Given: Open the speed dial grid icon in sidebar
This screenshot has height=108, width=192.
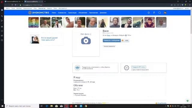Looking at the screenshot, I should coord(2,27).
